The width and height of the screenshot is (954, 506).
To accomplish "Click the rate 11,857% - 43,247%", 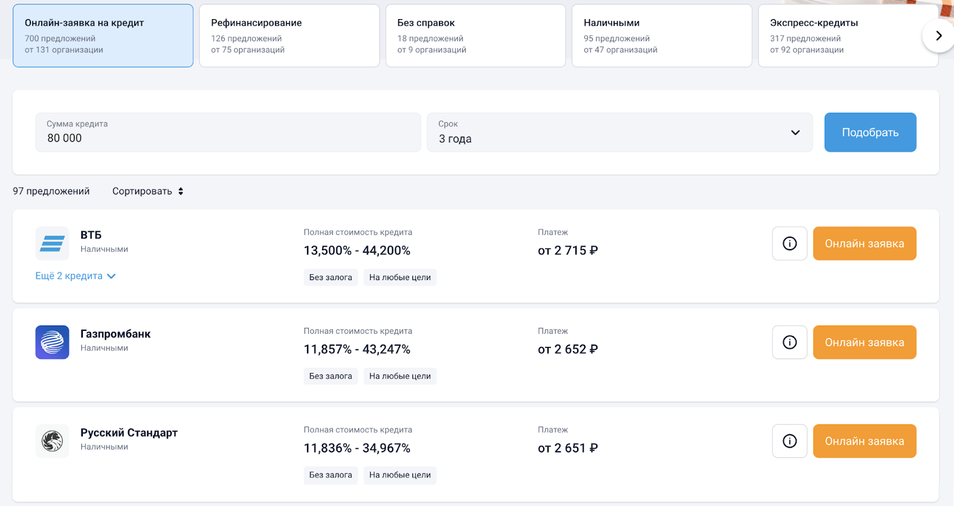I will pyautogui.click(x=357, y=349).
